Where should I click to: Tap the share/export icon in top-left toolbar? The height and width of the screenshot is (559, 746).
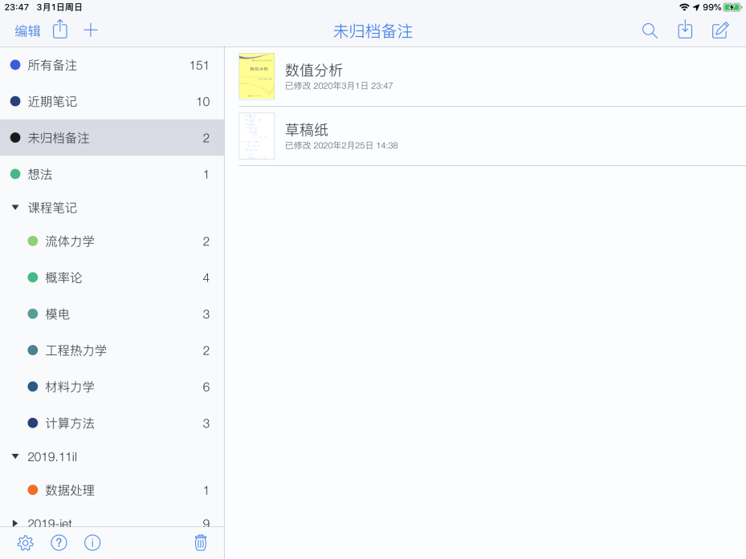[60, 30]
